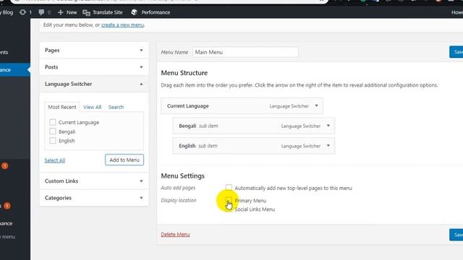Click the Menu Settings heading

pyautogui.click(x=183, y=175)
